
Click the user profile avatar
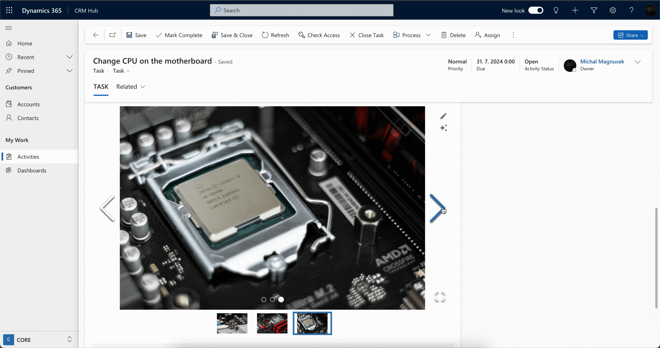pyautogui.click(x=650, y=10)
